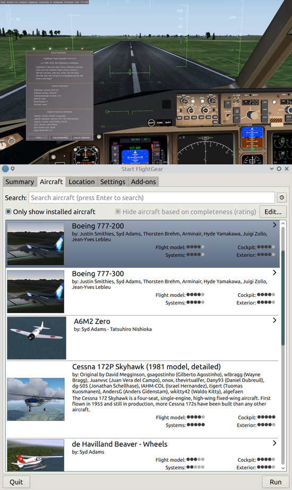292x490 pixels.
Task: Click de Havilland Beaver Systems rating
Action: [195, 467]
